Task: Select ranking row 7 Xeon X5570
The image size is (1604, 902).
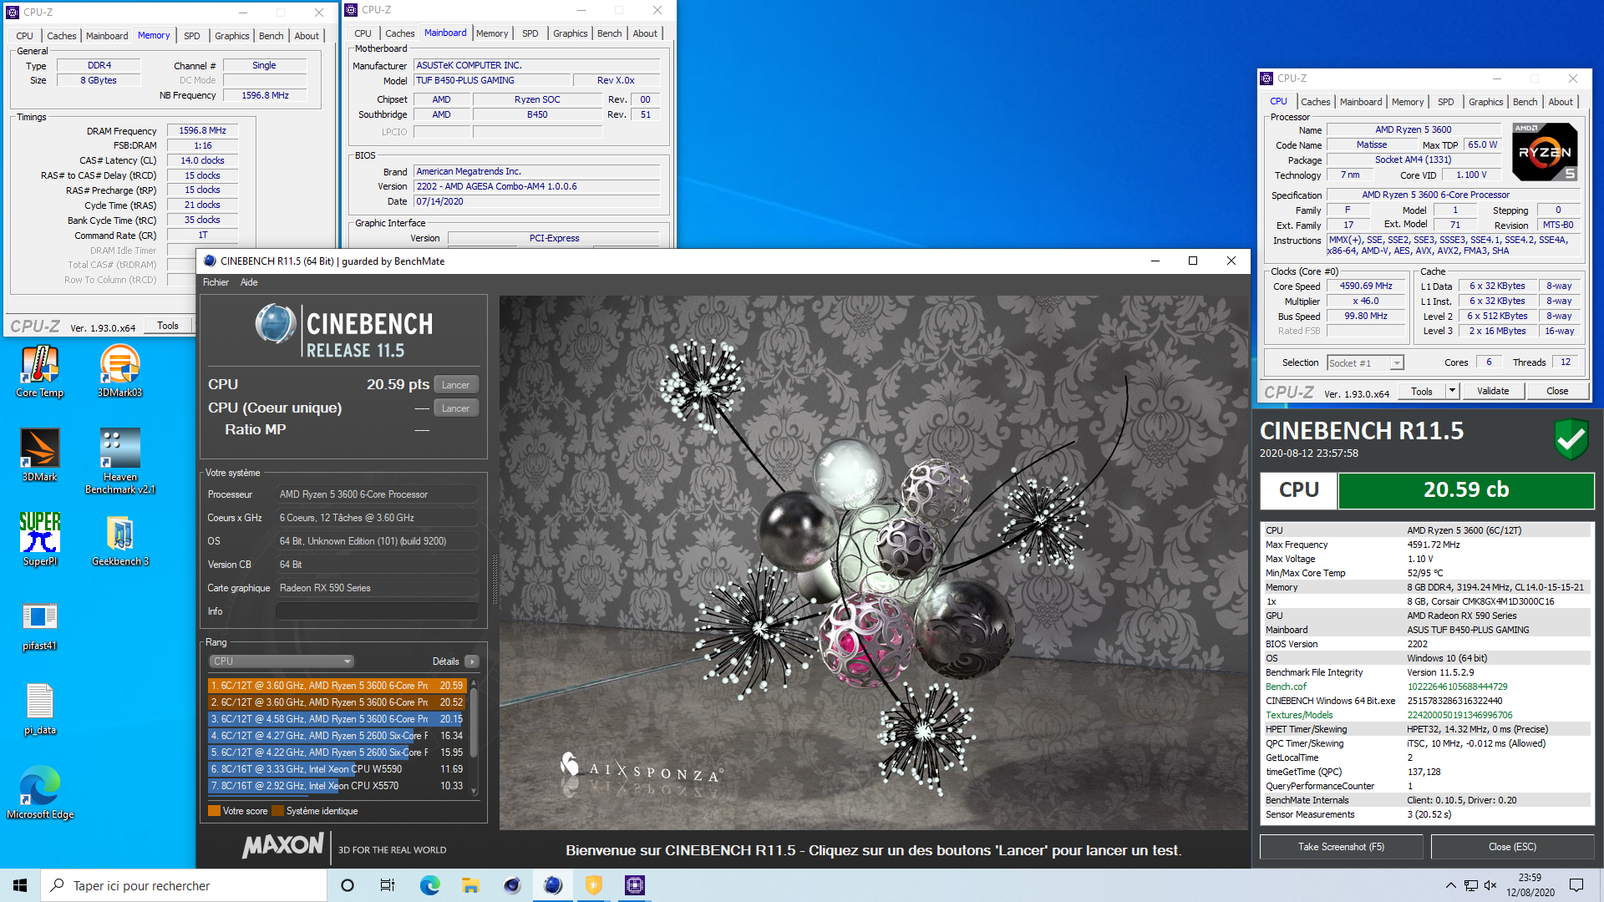Action: 337,786
